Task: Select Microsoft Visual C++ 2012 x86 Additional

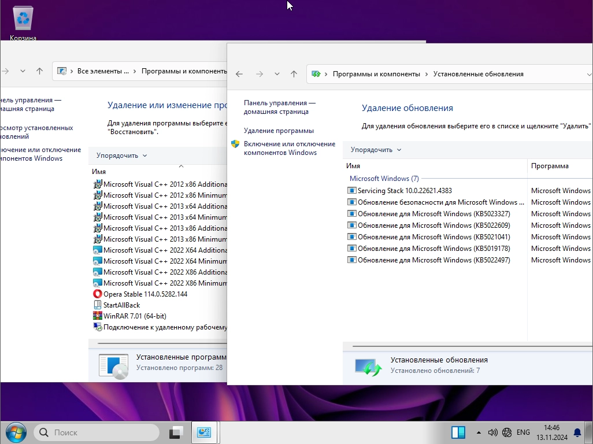Action: point(160,184)
